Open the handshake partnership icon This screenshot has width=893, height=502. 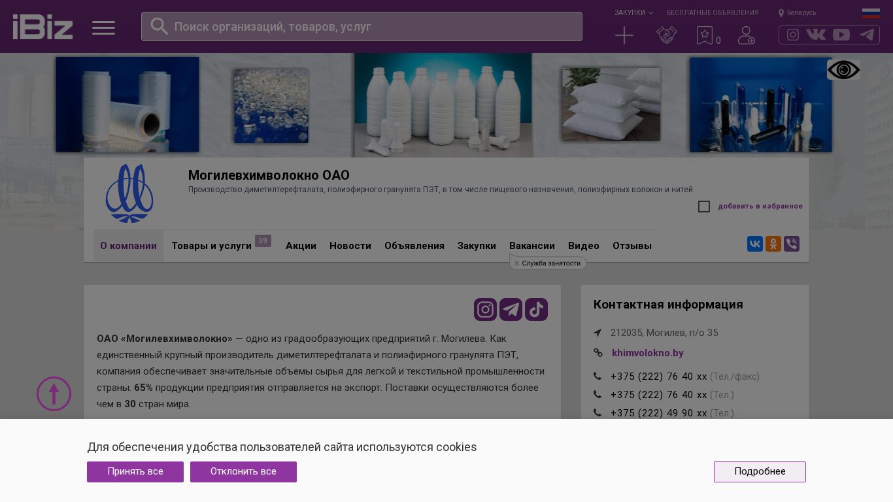coord(666,35)
